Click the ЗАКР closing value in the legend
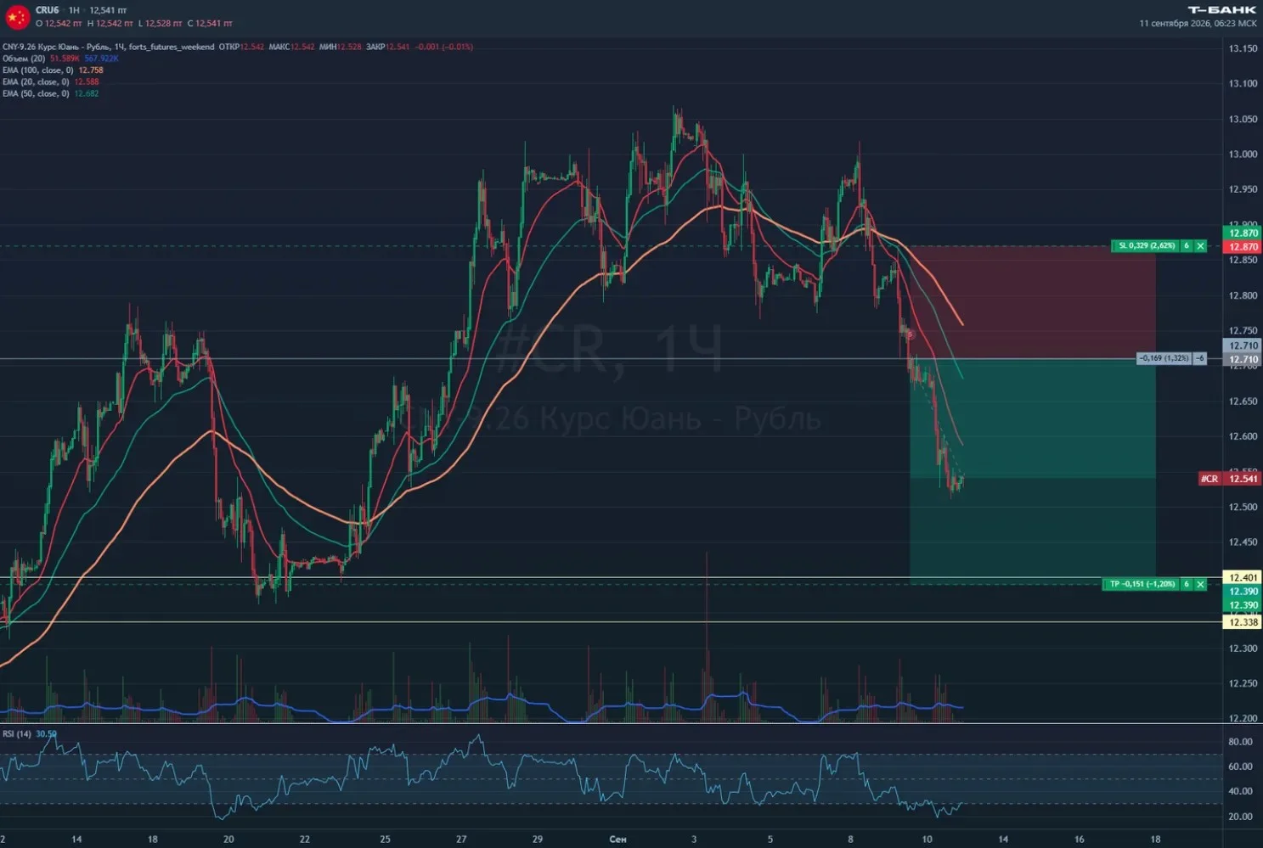 pos(399,47)
